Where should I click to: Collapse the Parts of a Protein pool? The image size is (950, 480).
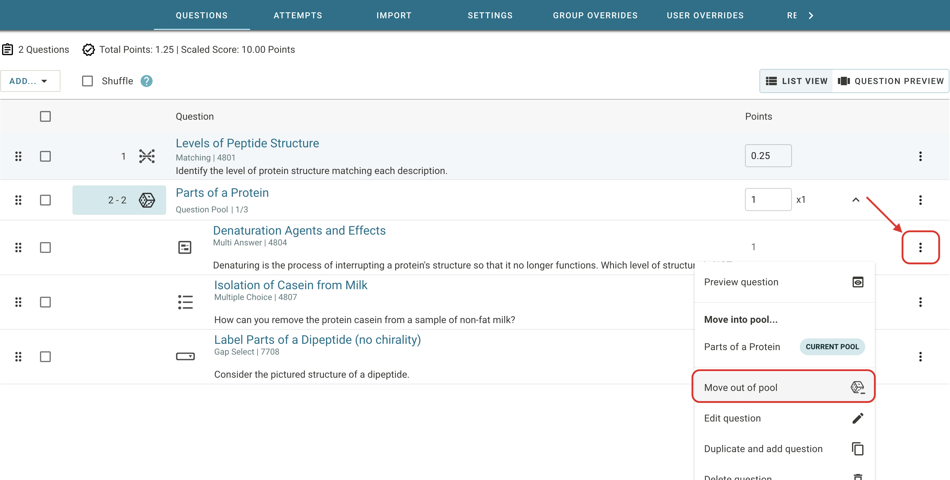click(x=856, y=200)
